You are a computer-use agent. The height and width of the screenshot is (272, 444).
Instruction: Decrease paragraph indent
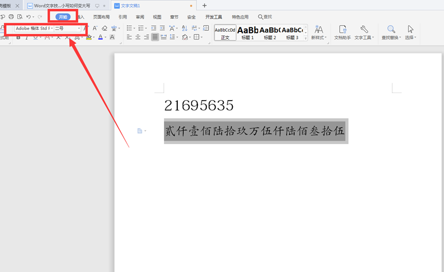tap(153, 28)
